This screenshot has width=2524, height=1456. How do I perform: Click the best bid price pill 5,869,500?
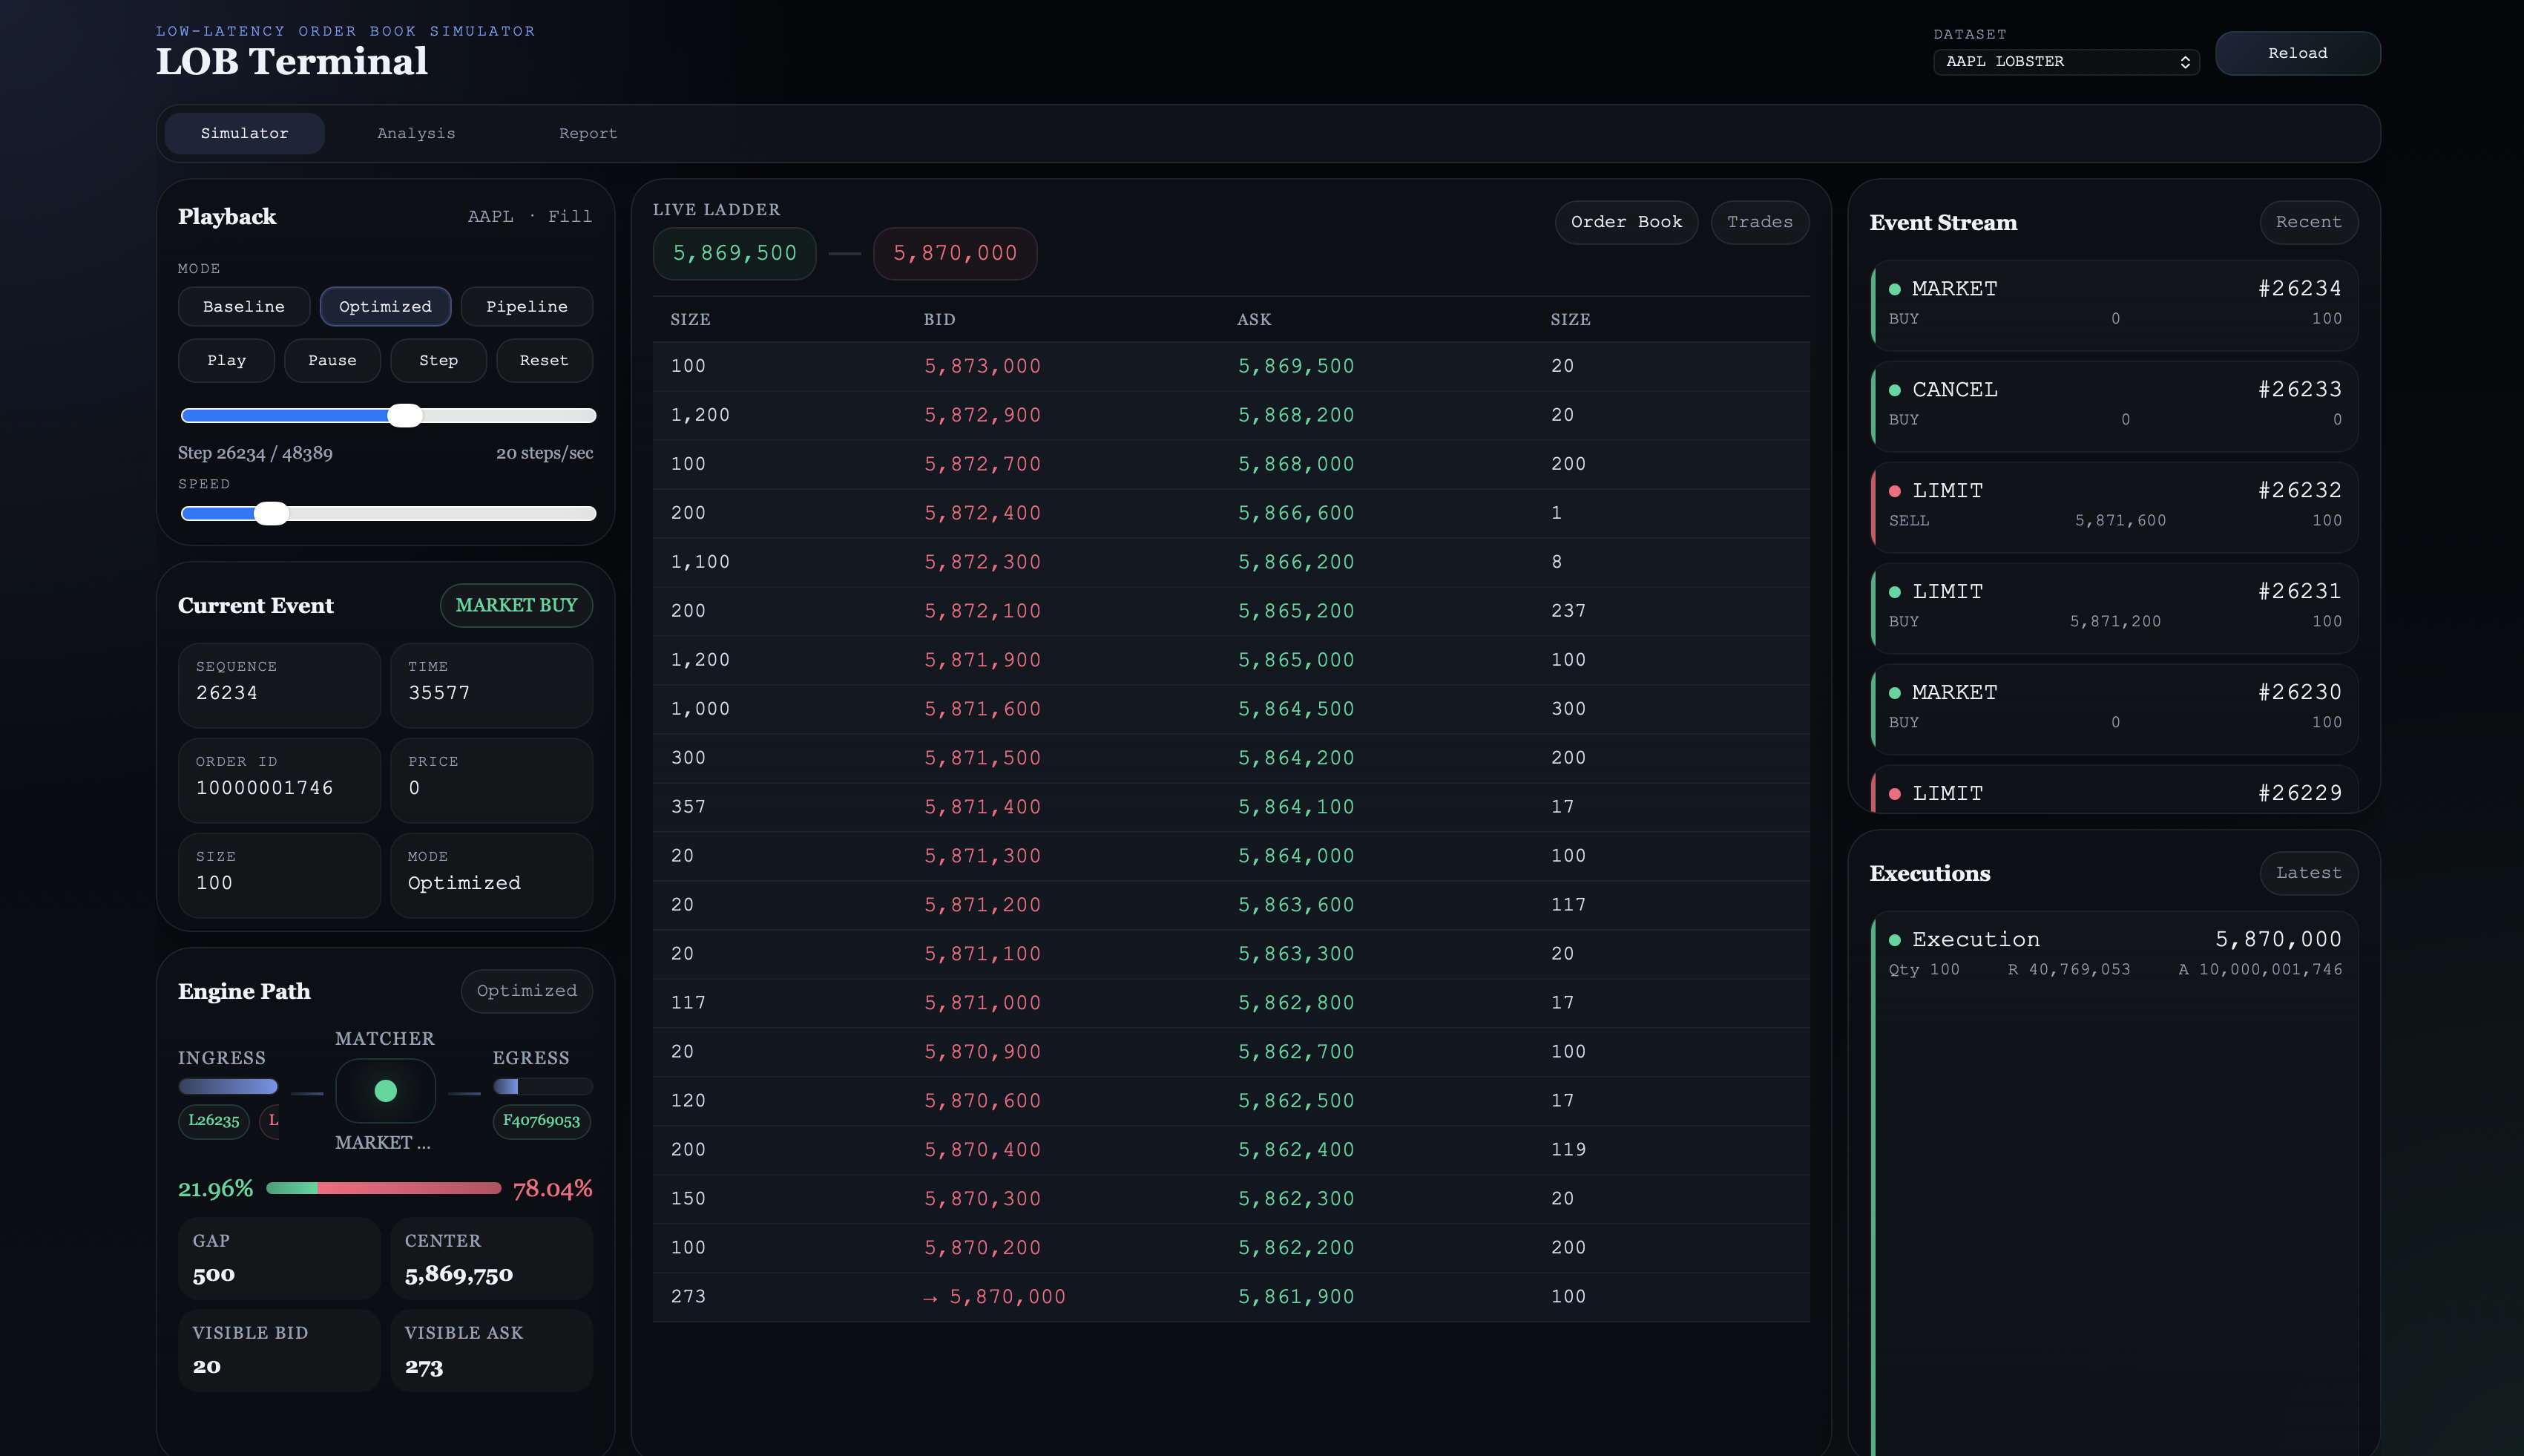(734, 253)
